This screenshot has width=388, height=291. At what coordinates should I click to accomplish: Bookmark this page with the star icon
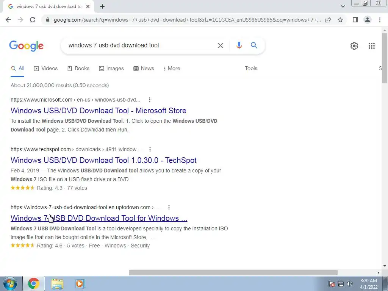[340, 20]
